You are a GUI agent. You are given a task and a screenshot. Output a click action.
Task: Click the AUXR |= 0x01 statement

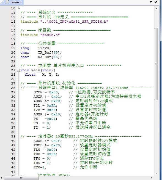click(x=48, y=97)
